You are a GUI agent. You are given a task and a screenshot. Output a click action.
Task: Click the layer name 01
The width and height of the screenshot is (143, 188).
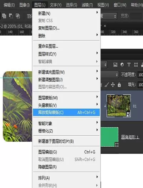(x=135, y=106)
